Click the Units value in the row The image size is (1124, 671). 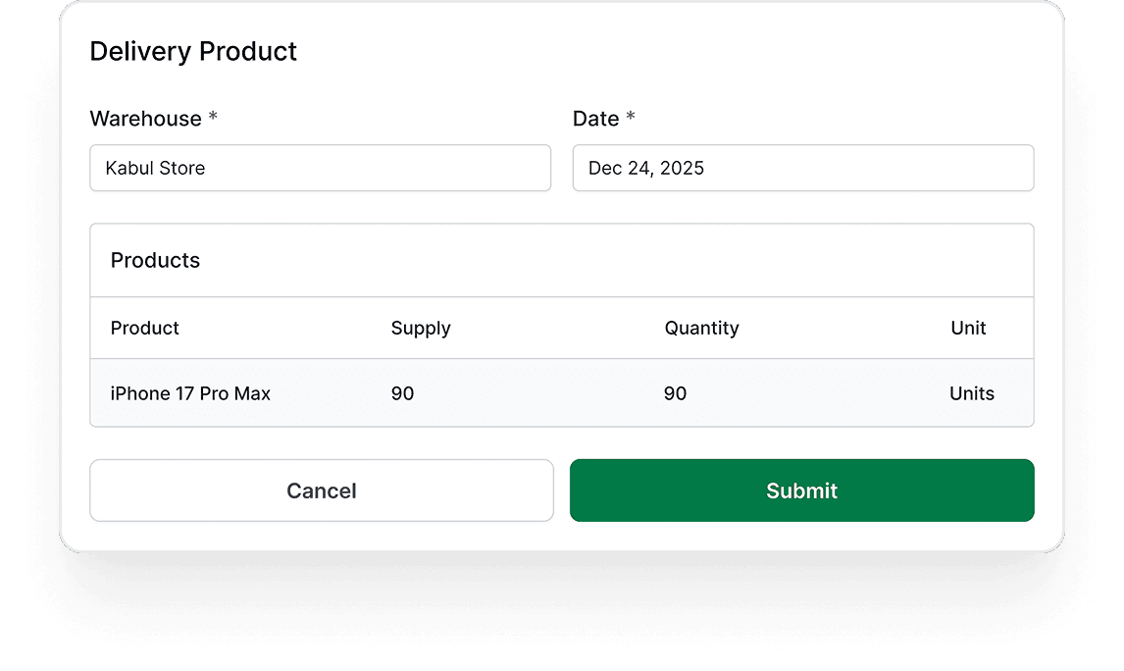(971, 393)
